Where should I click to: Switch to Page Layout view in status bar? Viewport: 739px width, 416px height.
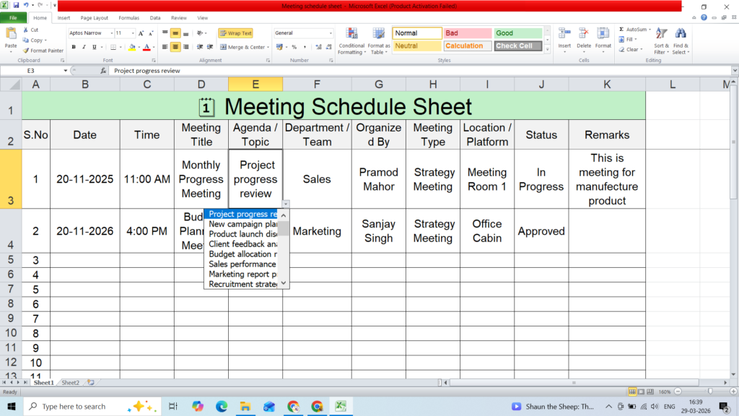(x=641, y=392)
